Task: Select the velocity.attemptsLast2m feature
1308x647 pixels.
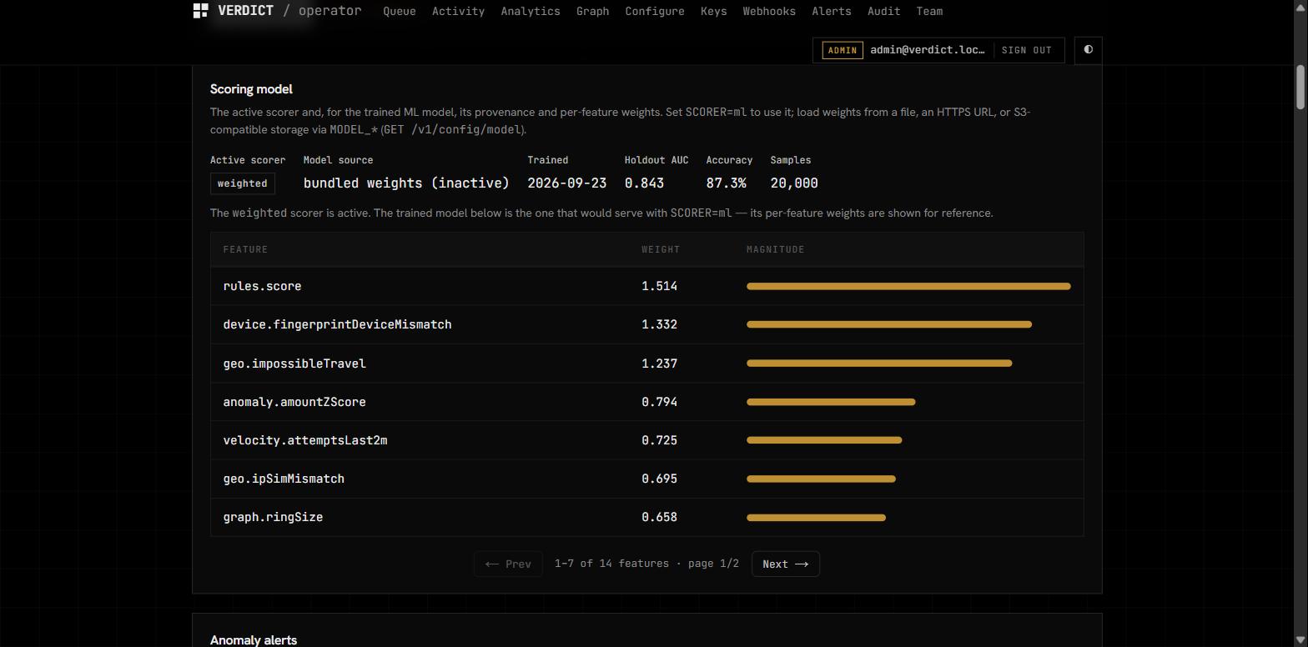Action: (x=305, y=440)
